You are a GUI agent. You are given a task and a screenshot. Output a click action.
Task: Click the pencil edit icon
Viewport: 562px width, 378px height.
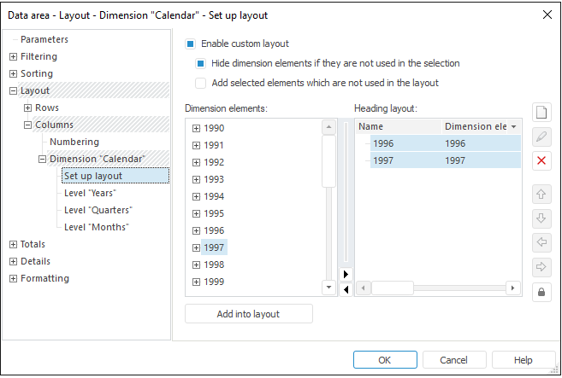tap(541, 137)
